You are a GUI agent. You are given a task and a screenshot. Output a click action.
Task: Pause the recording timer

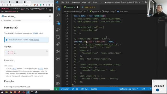[157, 90]
